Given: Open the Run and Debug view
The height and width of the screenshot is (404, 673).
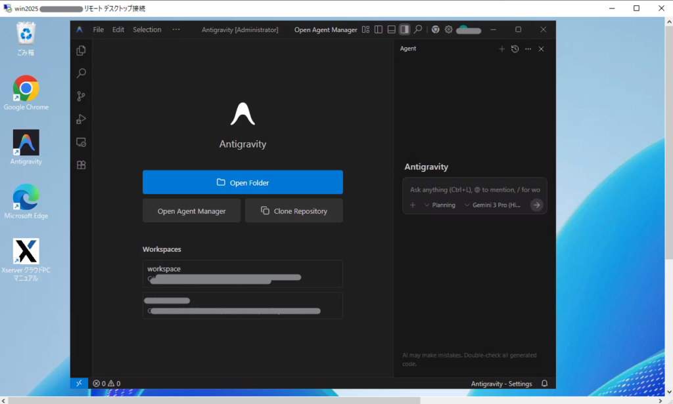Looking at the screenshot, I should [x=81, y=119].
